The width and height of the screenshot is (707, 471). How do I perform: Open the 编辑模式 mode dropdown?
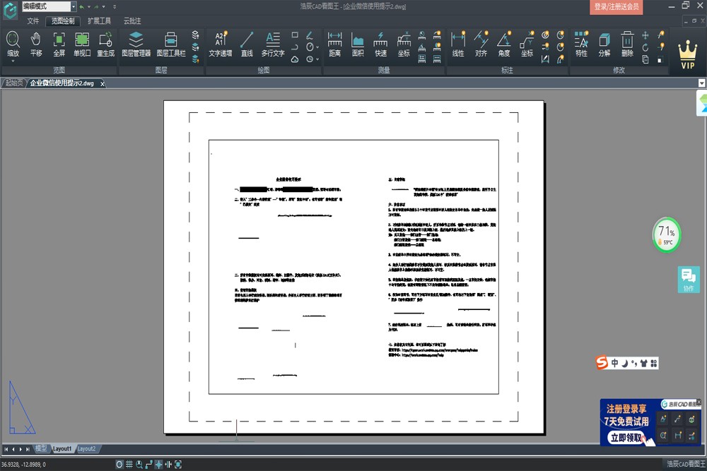(x=74, y=6)
